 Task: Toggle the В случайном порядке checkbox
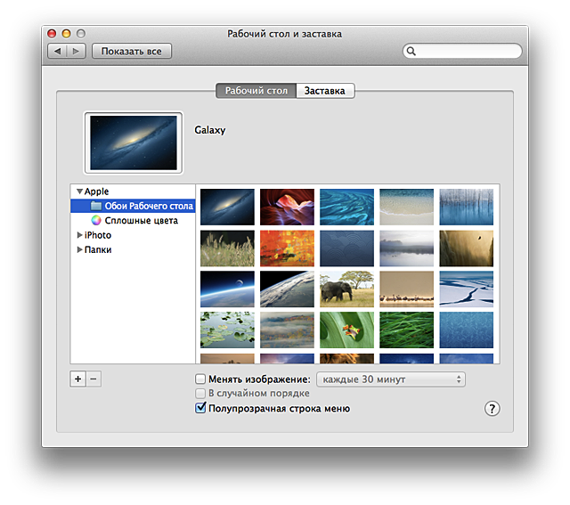point(200,393)
